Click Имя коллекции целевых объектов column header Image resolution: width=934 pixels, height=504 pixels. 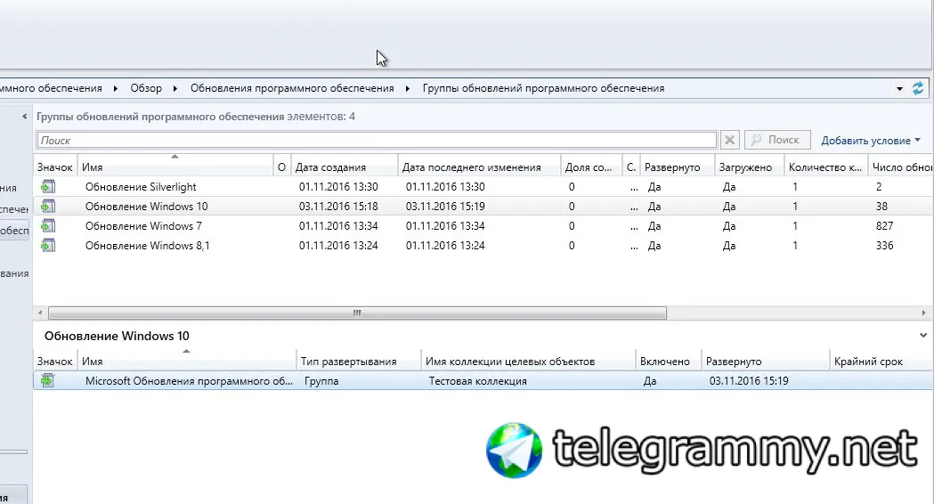(x=528, y=362)
